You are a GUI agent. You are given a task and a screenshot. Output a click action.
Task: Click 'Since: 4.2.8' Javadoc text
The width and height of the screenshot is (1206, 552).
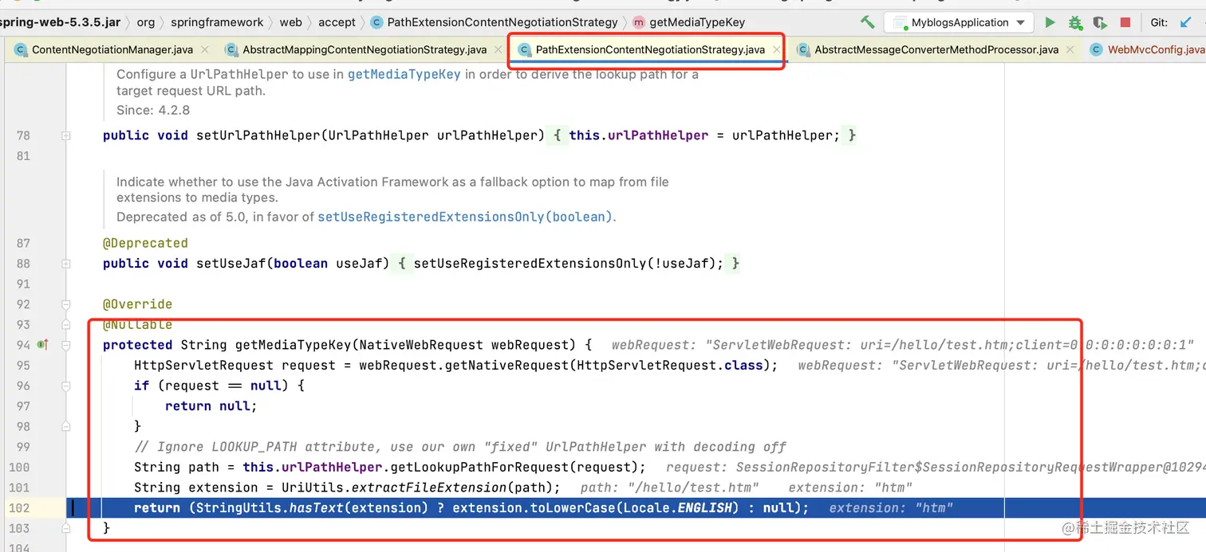pyautogui.click(x=153, y=110)
